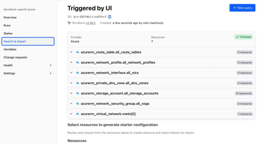Click the Terraform logo icon
Image resolution: width=263 pixels, height=144 pixels.
(x=69, y=23)
